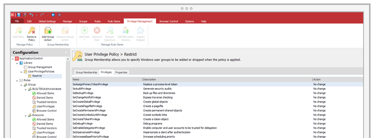
Task: Select the Privileges tab
Action: (106, 72)
